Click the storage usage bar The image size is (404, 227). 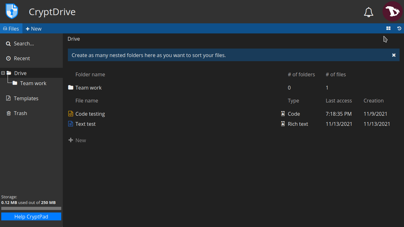point(31,208)
